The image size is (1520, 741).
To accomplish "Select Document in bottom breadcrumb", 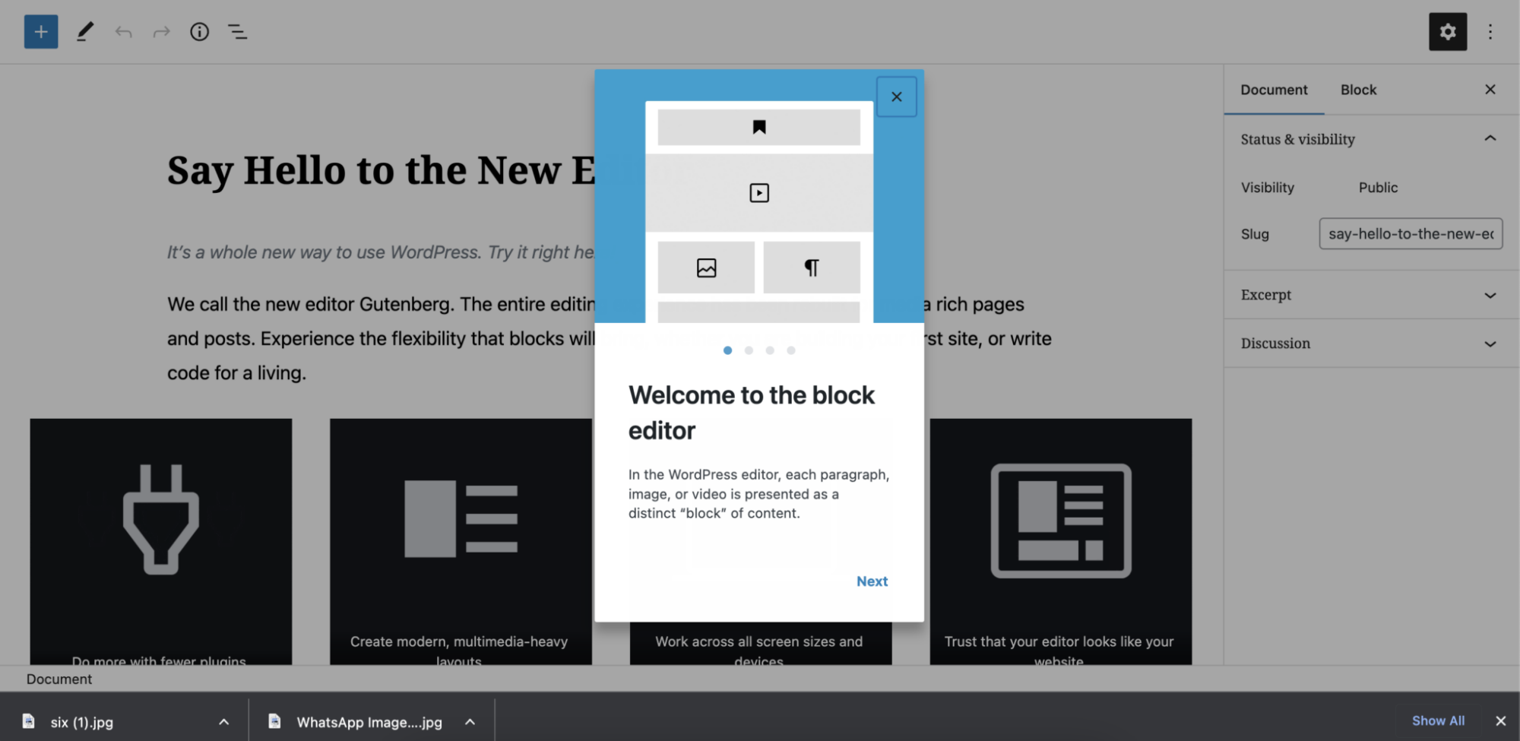I will [59, 679].
